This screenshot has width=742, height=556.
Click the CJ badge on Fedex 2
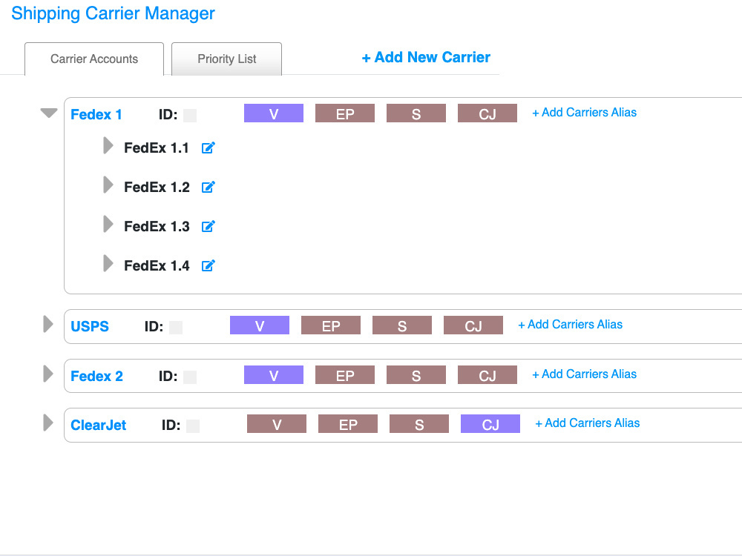tap(487, 374)
